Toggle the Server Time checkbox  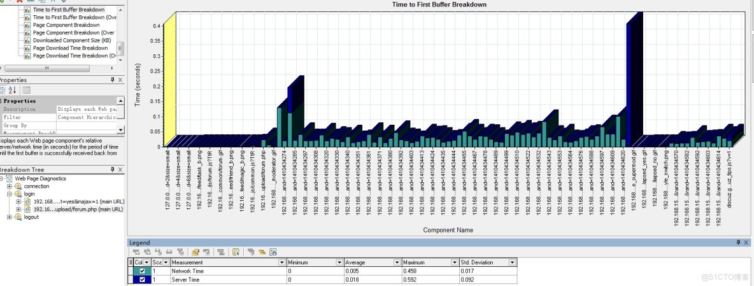(x=142, y=280)
